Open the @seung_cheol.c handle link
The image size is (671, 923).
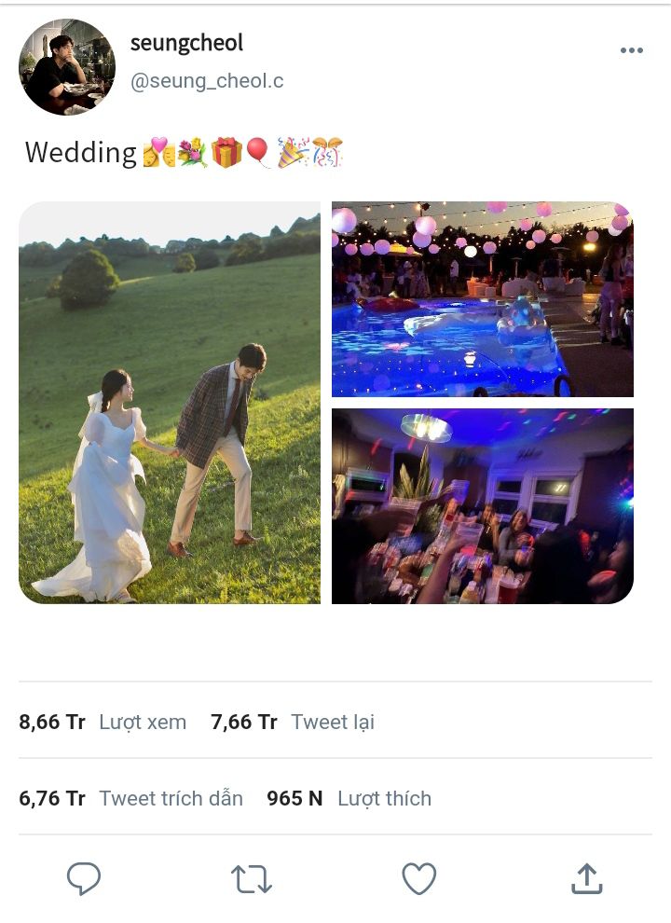click(207, 80)
